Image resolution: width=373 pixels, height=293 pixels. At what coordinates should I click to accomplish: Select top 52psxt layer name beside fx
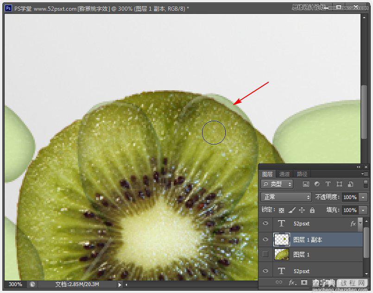(x=301, y=224)
